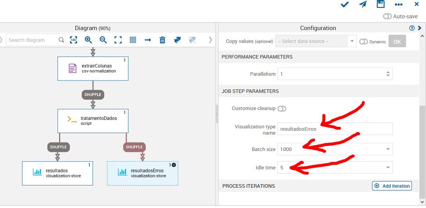Click the Add iteration button
Viewport: 426px width, 208px height.
[x=392, y=186]
